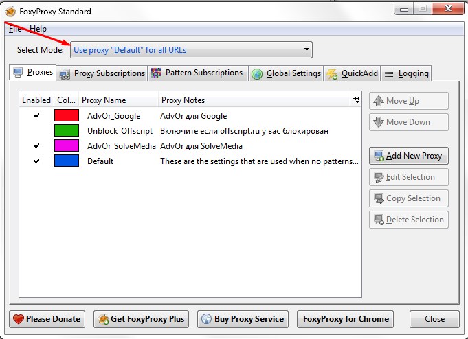Click the Move Down button
The image size is (468, 339).
[x=409, y=122]
